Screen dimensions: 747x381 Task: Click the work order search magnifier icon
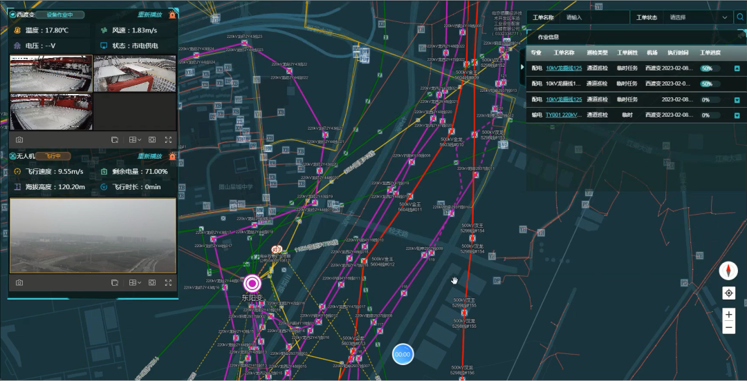click(x=739, y=17)
